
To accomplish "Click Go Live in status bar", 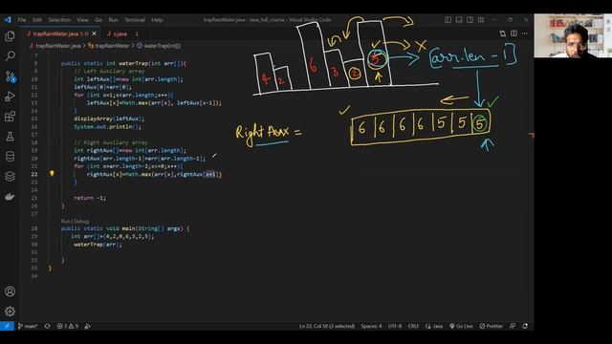I will click(x=461, y=326).
